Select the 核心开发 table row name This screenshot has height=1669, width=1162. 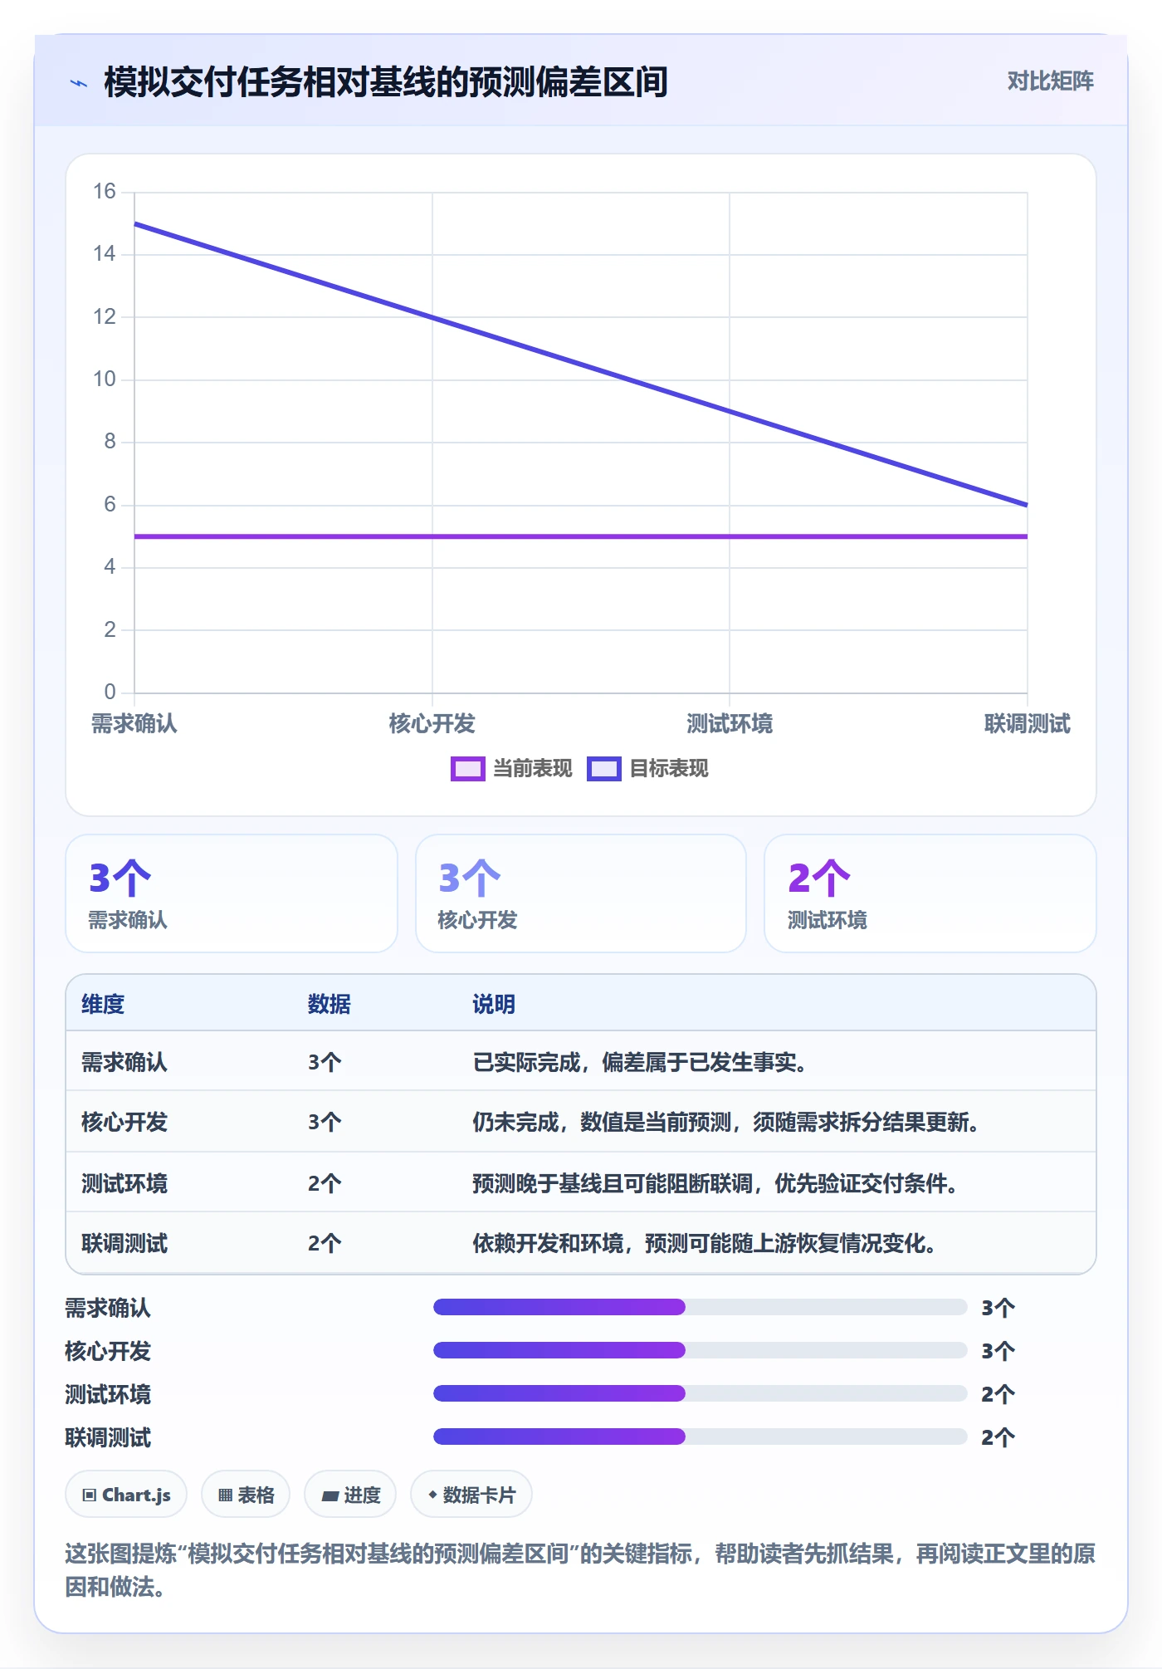(x=124, y=1123)
